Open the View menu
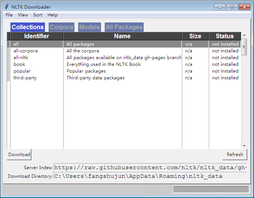Viewport: 254px width, 198px height. 23,15
